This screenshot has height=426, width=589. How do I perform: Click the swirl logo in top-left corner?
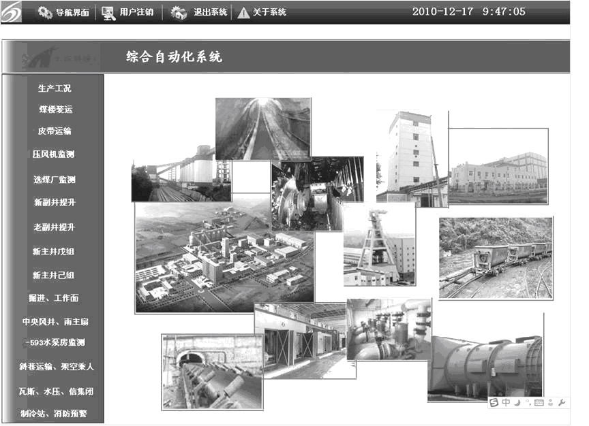click(12, 12)
